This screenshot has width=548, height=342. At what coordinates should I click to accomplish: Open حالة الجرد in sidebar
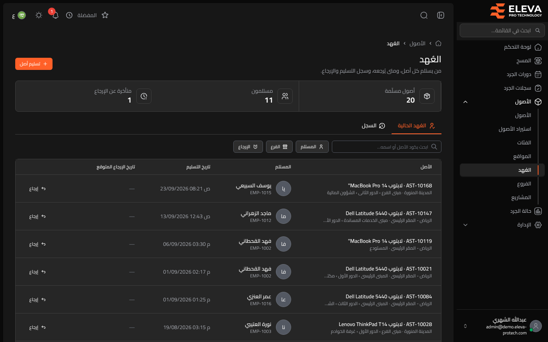pyautogui.click(x=502, y=211)
